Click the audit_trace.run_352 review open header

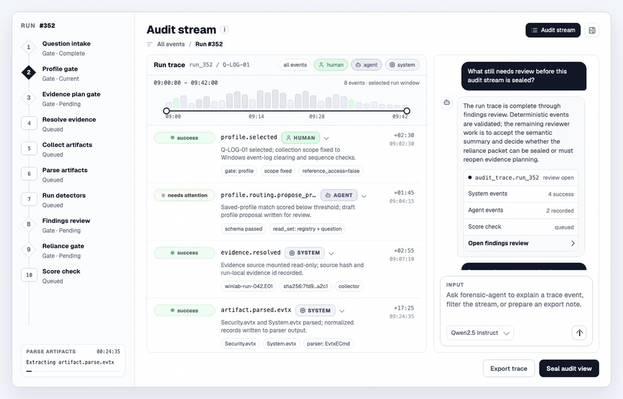pos(521,178)
